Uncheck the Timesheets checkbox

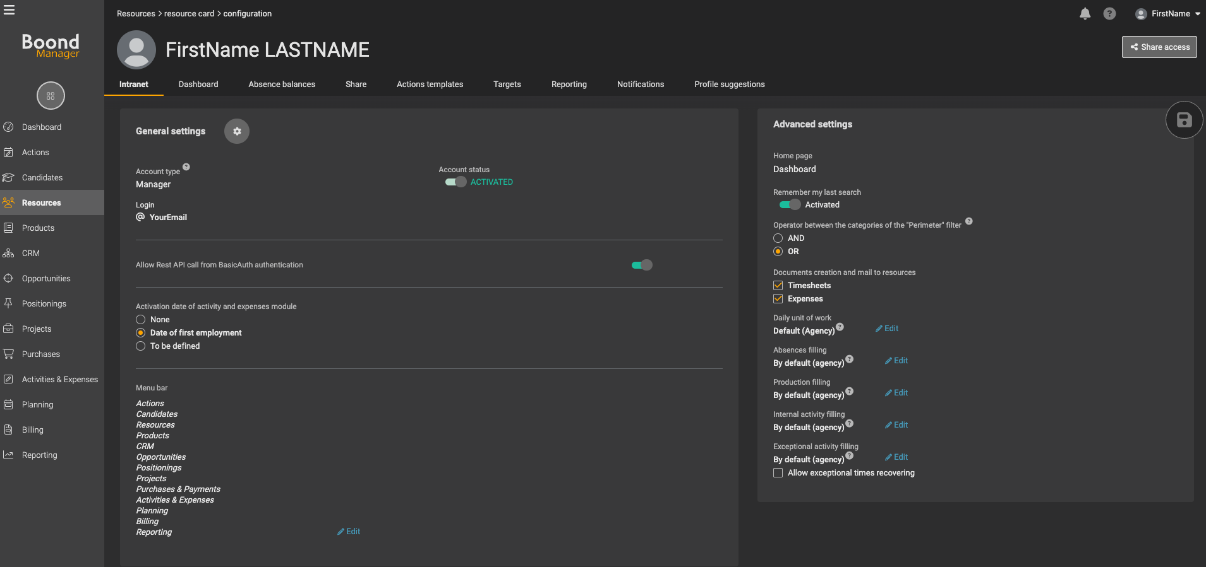[778, 286]
